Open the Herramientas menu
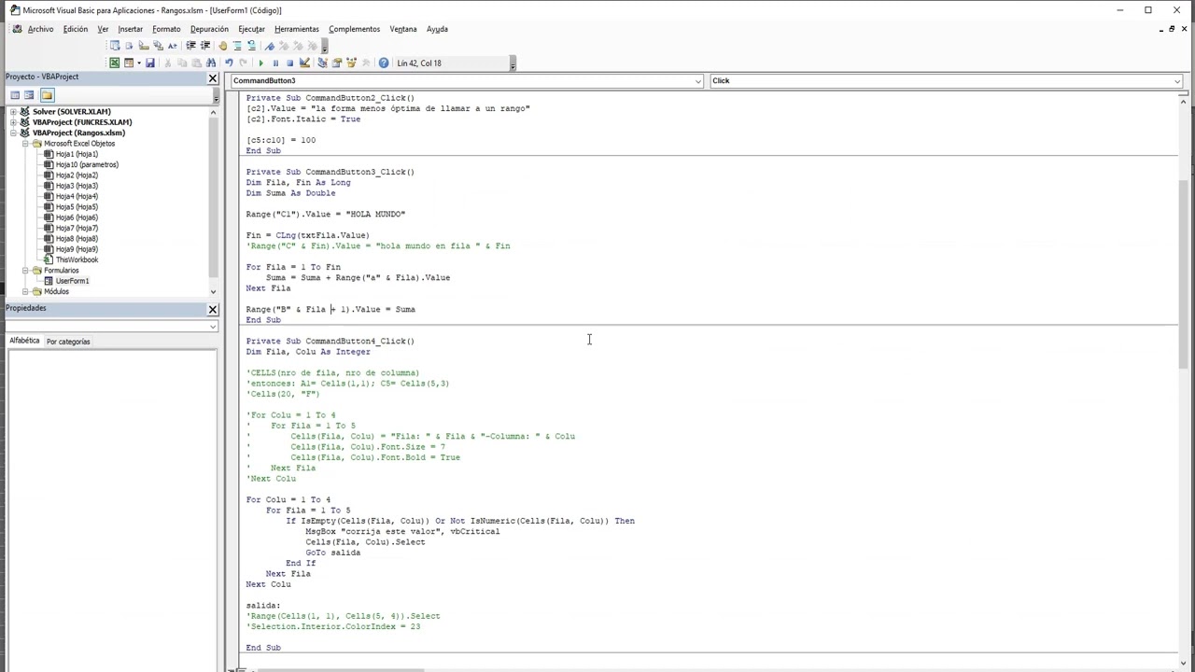1195x672 pixels. (297, 29)
